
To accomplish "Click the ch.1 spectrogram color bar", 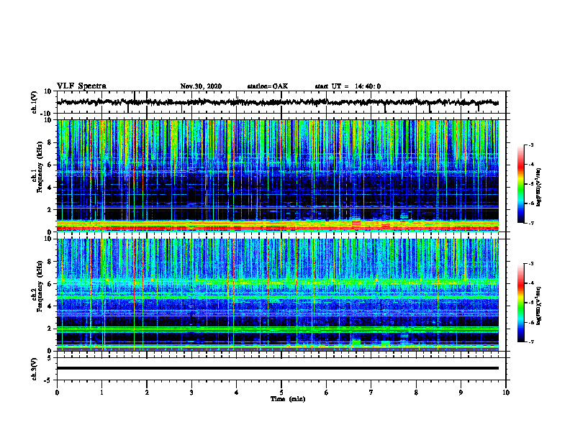I will pos(520,184).
